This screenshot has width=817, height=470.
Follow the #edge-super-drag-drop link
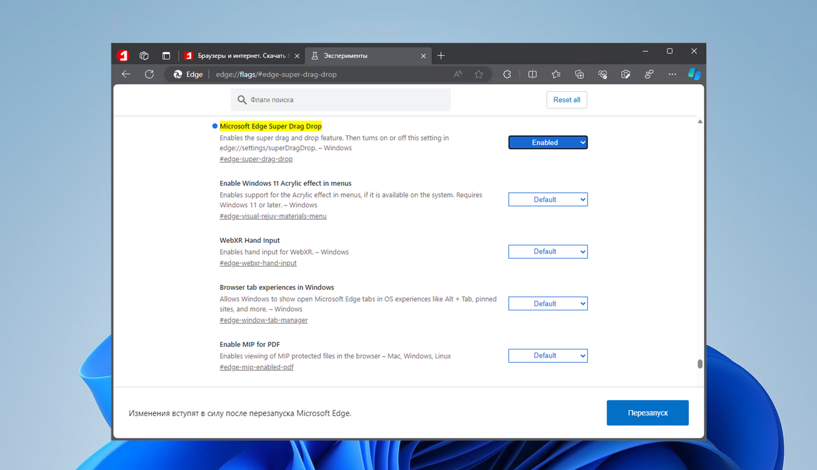pos(256,159)
